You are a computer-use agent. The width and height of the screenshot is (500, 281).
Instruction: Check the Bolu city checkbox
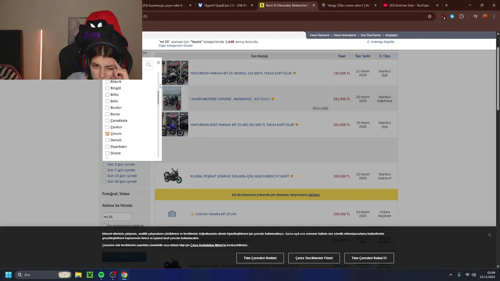tap(107, 101)
